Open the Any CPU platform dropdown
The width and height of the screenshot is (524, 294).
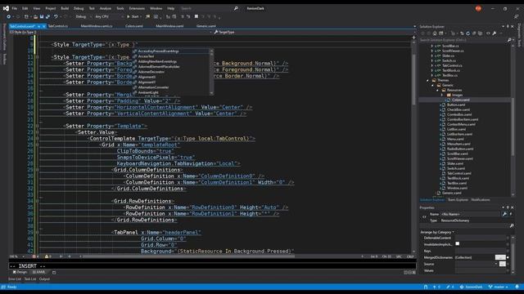pos(109,16)
